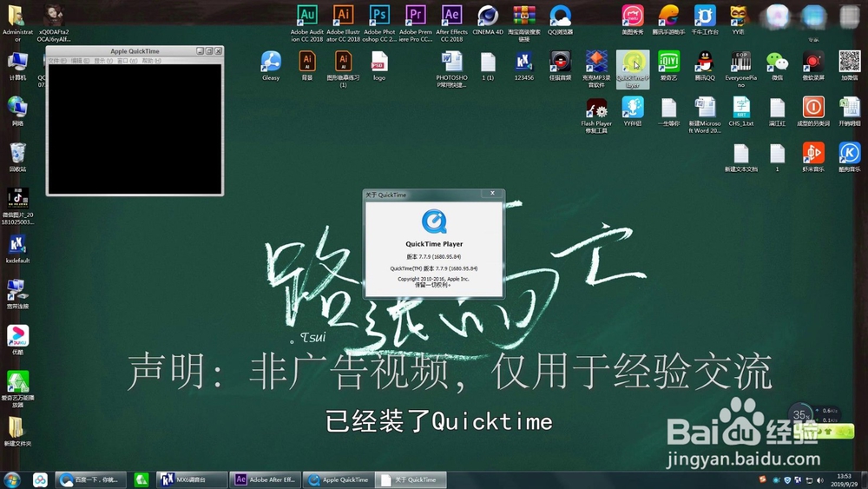Select the kxdefault desktop icon
Image resolution: width=868 pixels, height=489 pixels.
(x=17, y=248)
